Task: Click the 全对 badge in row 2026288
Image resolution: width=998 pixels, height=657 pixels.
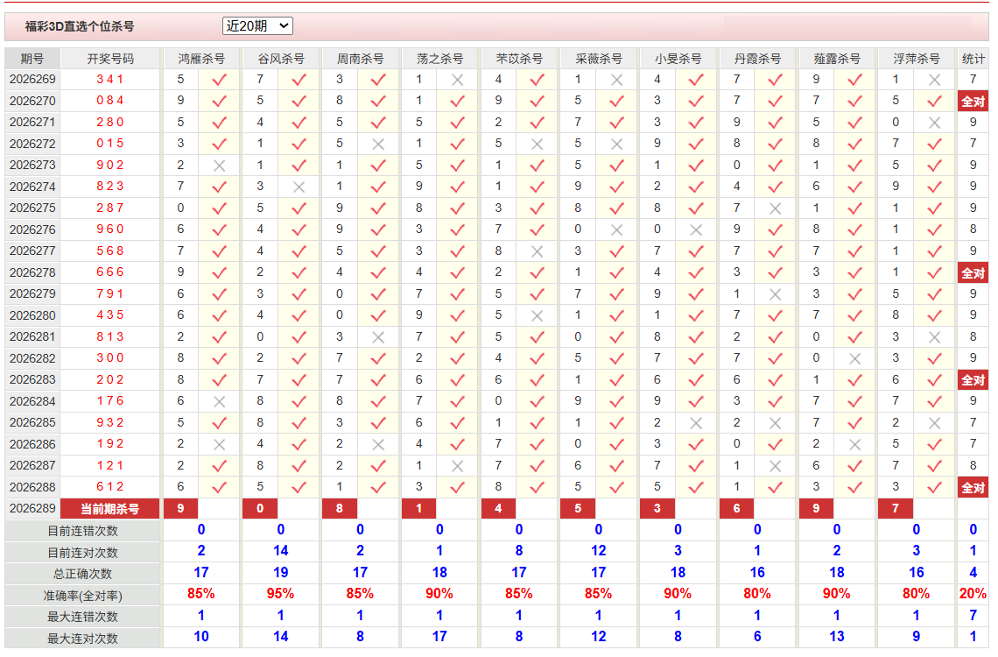Action: 973,488
